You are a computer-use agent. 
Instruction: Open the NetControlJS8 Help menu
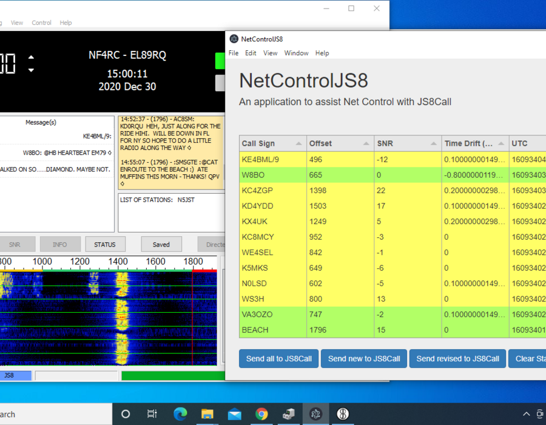(322, 53)
